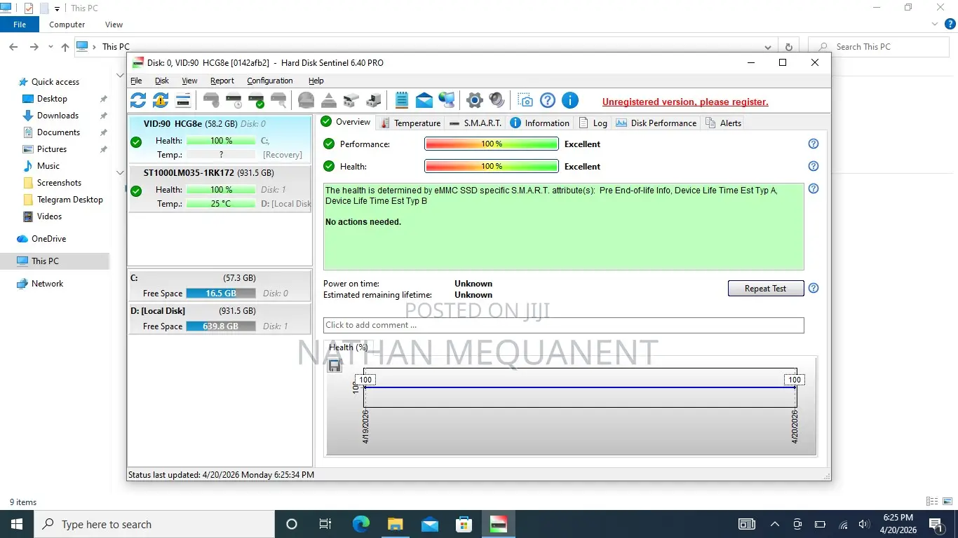Click the first of two drive-with-blocks icons

pyautogui.click(x=351, y=100)
